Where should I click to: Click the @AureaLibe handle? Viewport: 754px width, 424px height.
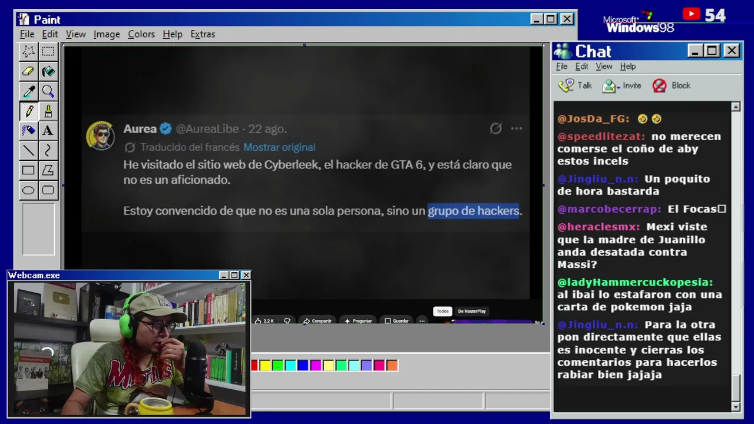(x=207, y=128)
